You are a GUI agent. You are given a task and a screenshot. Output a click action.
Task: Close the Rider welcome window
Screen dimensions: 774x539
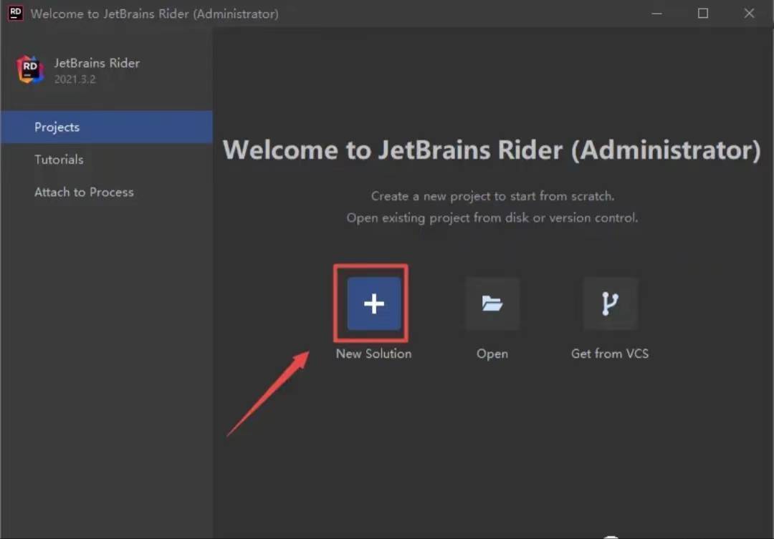[x=750, y=14]
